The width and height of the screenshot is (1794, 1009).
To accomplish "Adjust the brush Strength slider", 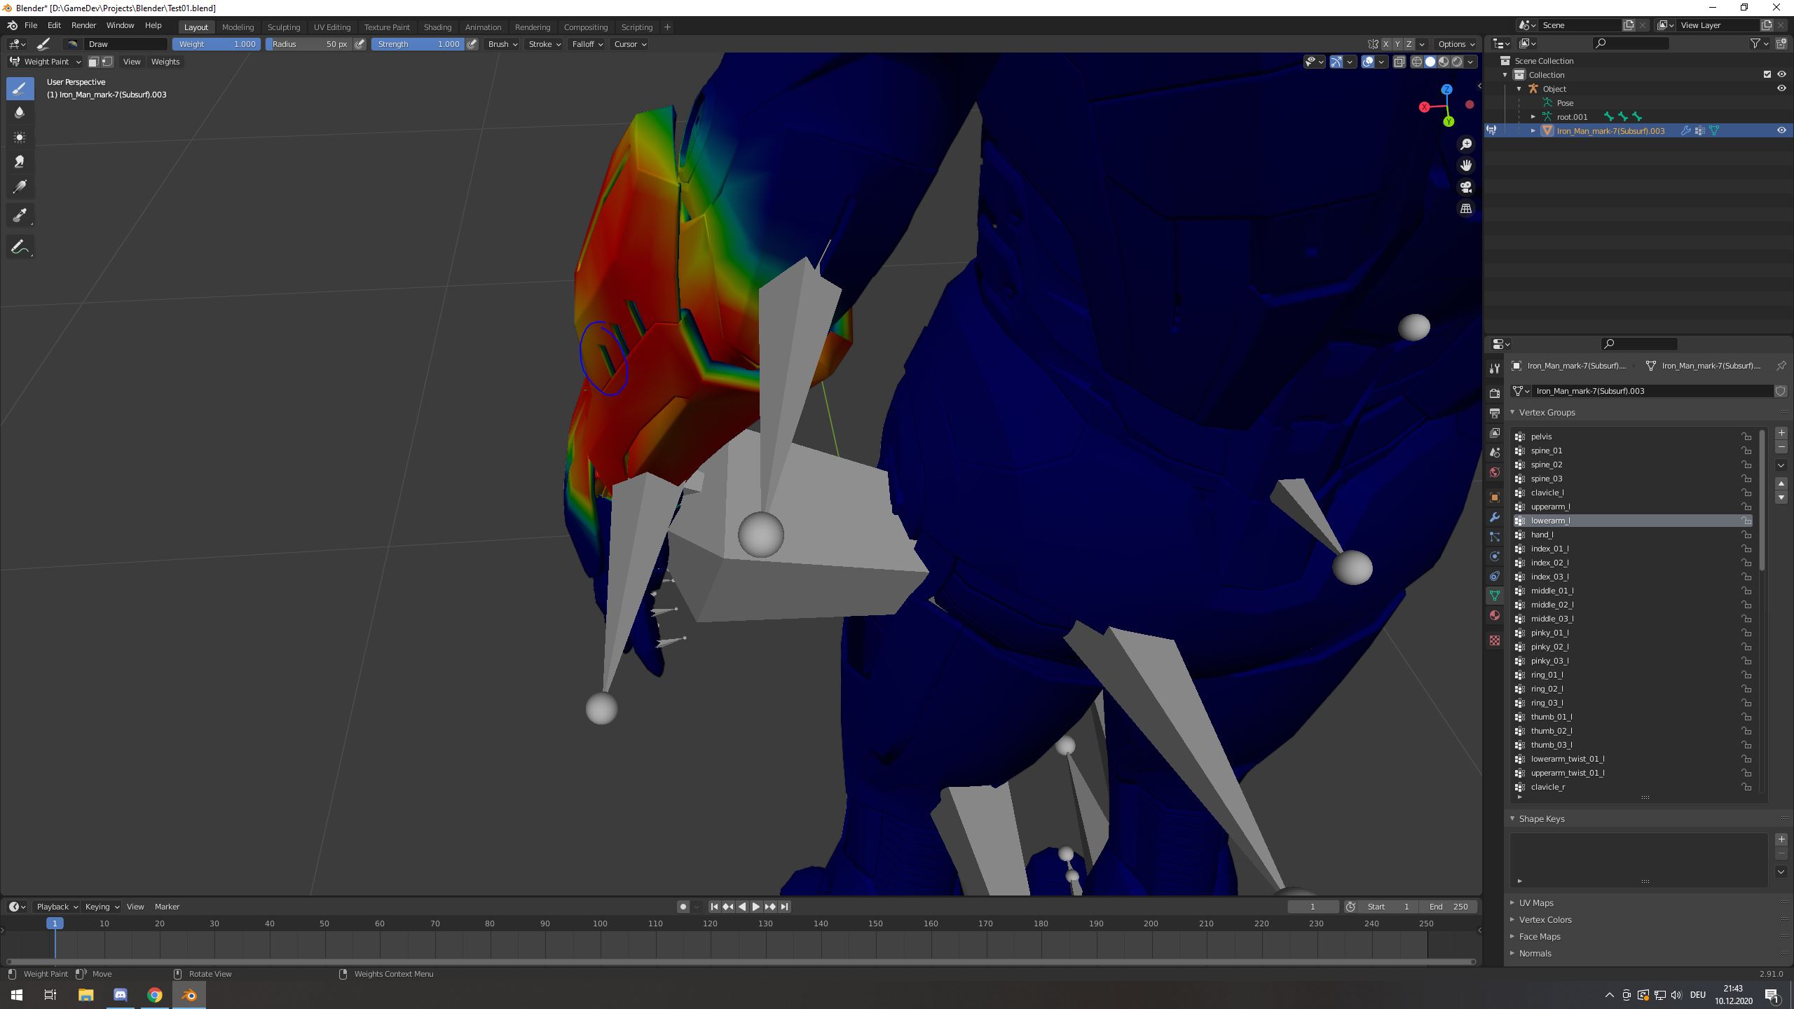I will [418, 44].
